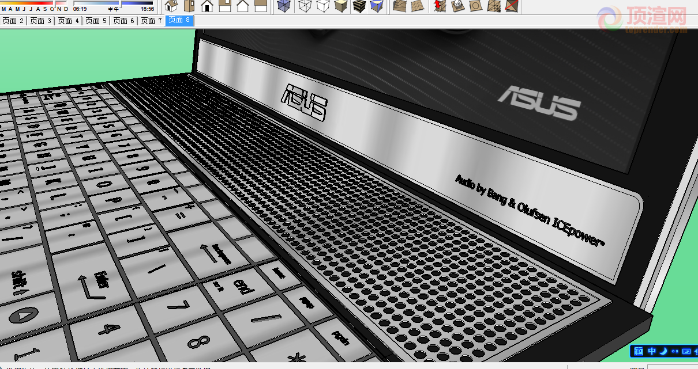Open the 页面 7 scene tab

tap(152, 21)
